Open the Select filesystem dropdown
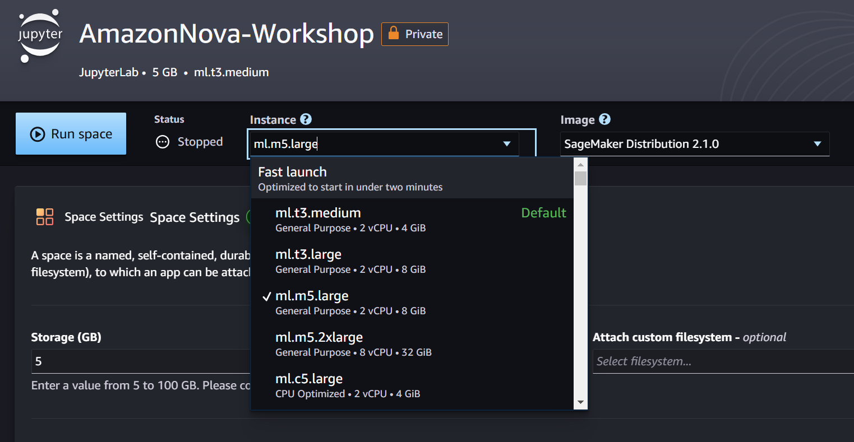The image size is (854, 442). coord(723,361)
